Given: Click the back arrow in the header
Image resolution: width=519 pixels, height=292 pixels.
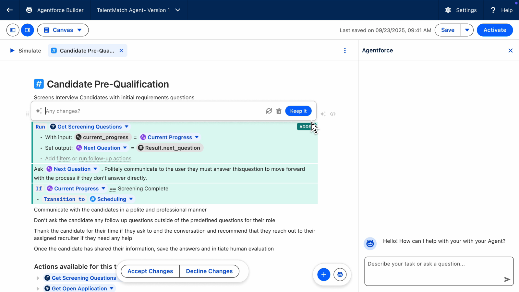Looking at the screenshot, I should pos(10,10).
